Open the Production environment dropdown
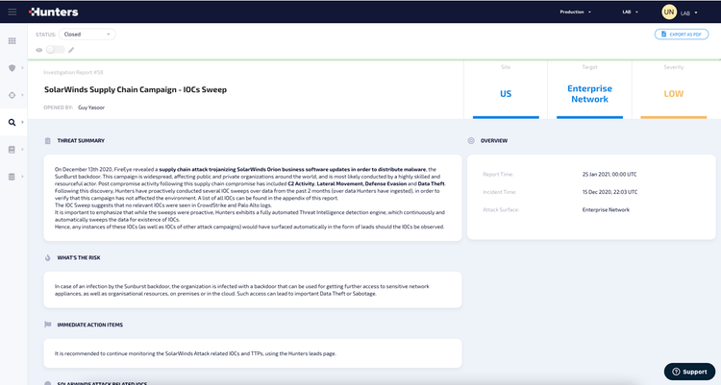 pyautogui.click(x=575, y=12)
